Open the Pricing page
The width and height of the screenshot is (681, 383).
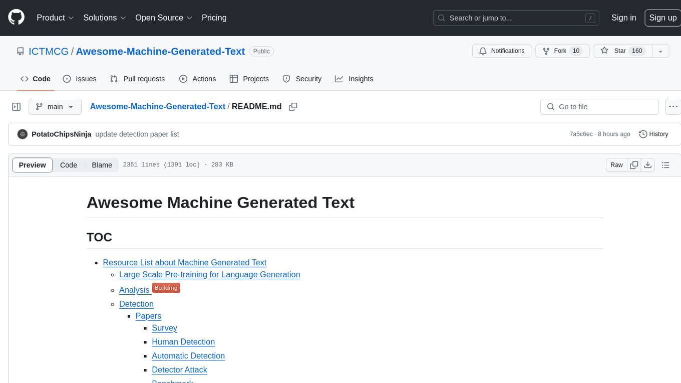point(214,18)
